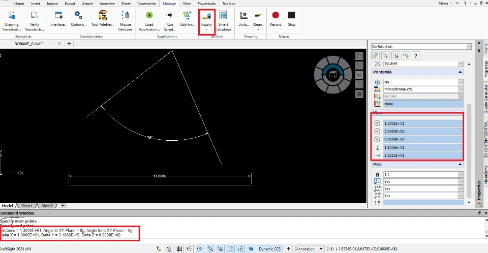
Task: Open the Annotation dropdown in status bar
Action: coord(310,248)
